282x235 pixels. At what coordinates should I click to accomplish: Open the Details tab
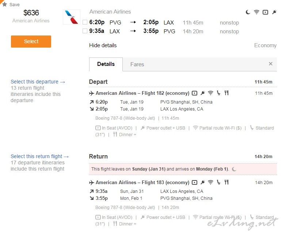coord(106,64)
